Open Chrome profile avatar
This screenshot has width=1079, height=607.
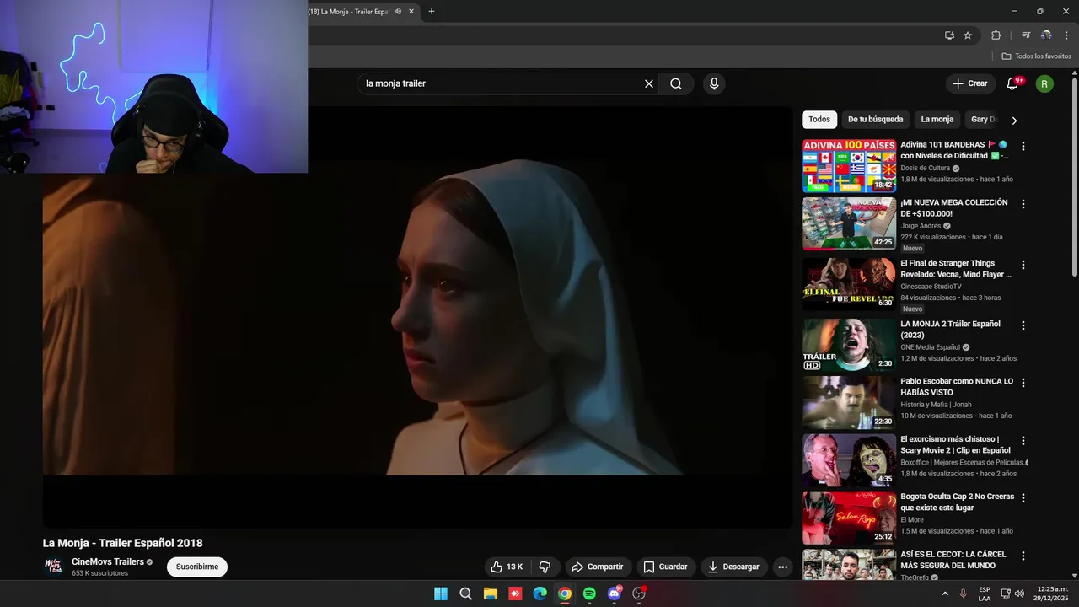click(x=1046, y=35)
